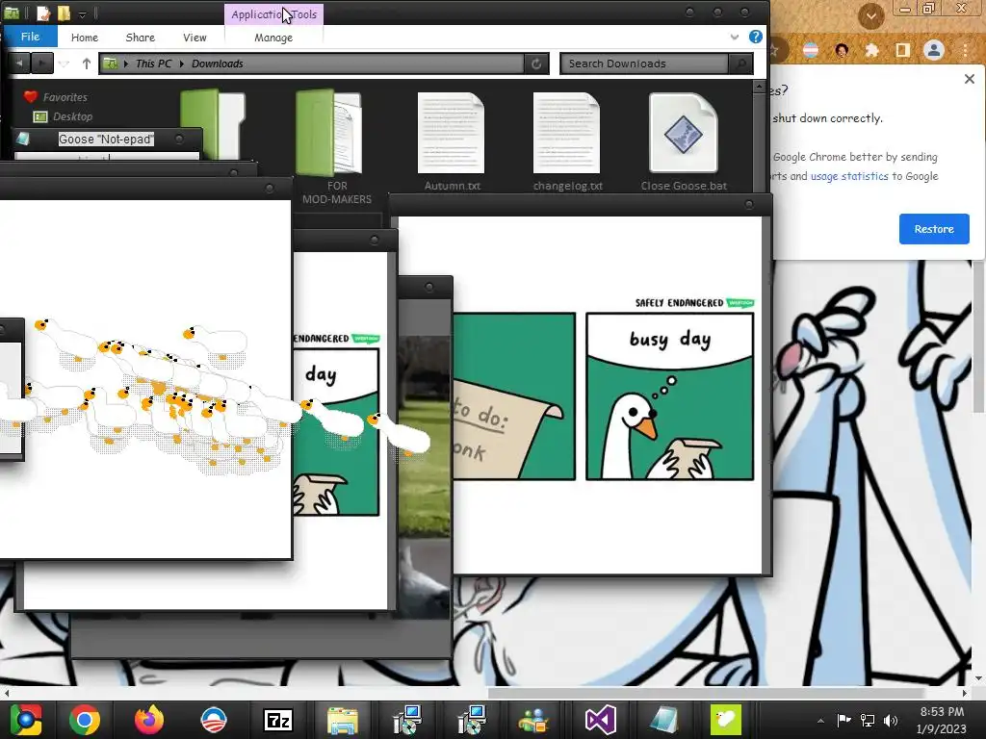Click the to do list comic panel
The width and height of the screenshot is (986, 739).
point(514,396)
